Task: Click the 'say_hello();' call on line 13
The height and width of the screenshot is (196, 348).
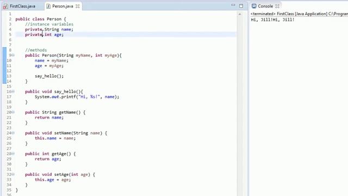Action: 49,76
